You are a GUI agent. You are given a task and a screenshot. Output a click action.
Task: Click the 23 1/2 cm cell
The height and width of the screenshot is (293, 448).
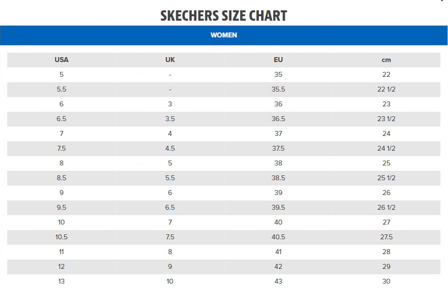(x=386, y=119)
